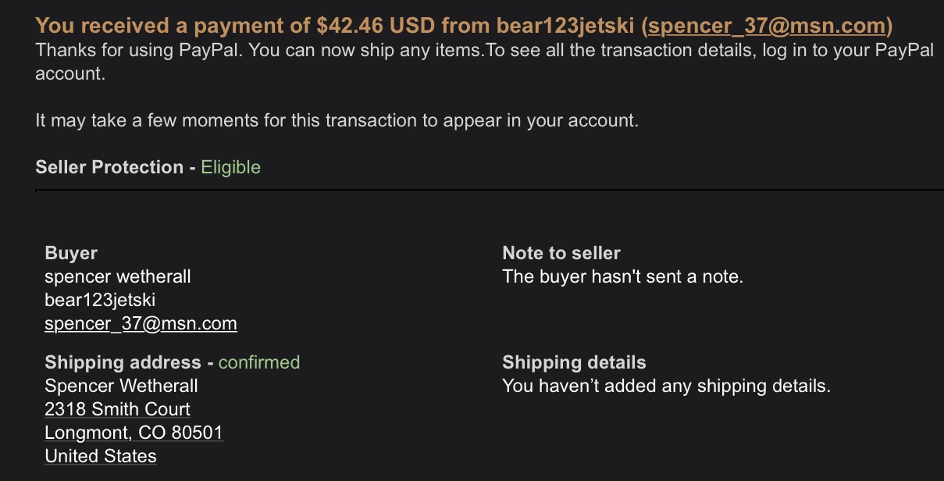Click the "It may take a few moments" line
The width and height of the screenshot is (944, 481).
pyautogui.click(x=337, y=121)
